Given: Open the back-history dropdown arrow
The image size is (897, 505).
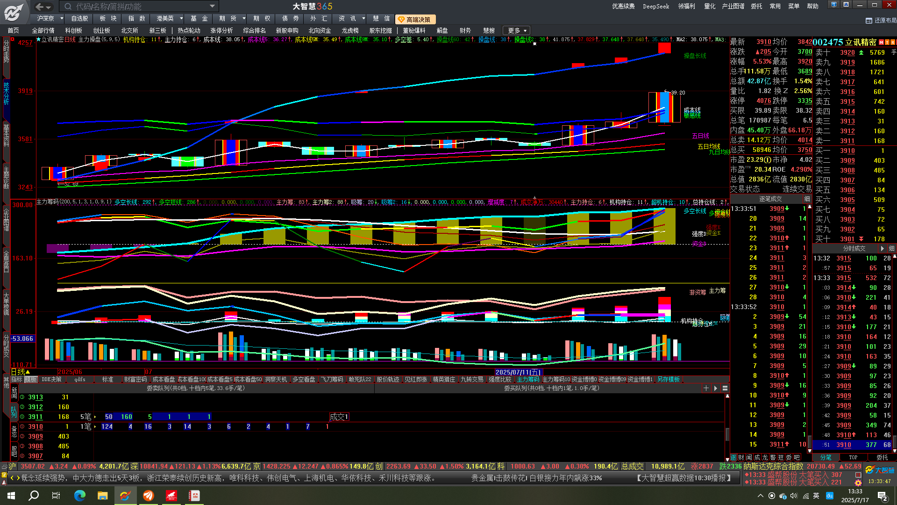Looking at the screenshot, I should click(x=49, y=7).
